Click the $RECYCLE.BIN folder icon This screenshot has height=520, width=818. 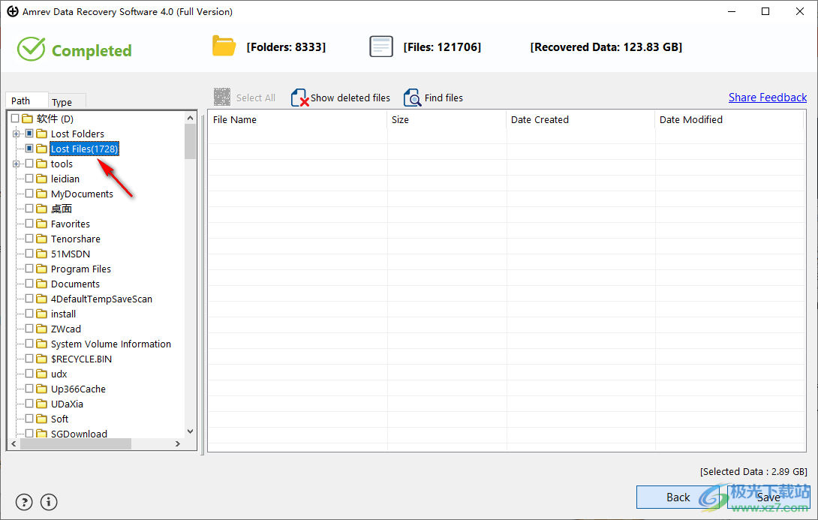pos(42,359)
